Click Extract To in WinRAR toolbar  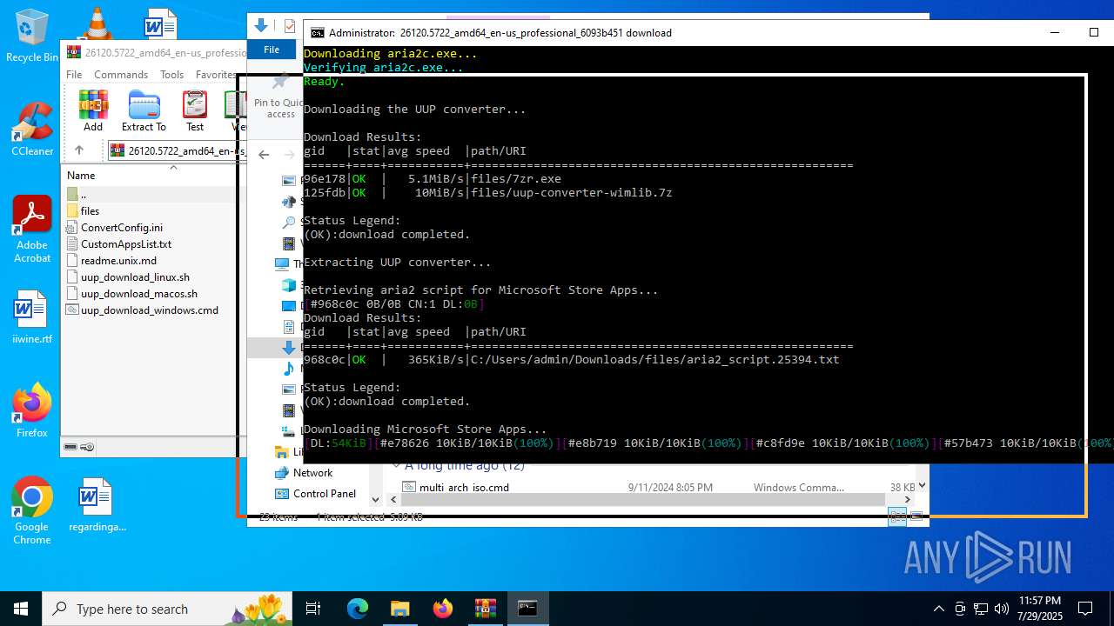coord(144,111)
